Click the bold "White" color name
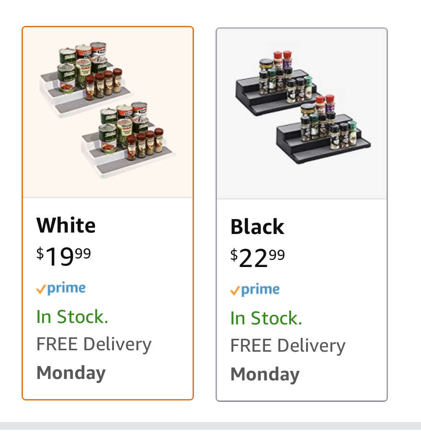Screen dimensions: 421x434 66,225
